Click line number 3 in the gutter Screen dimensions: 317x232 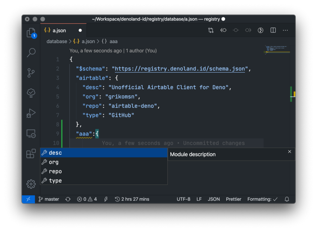[x=57, y=78]
